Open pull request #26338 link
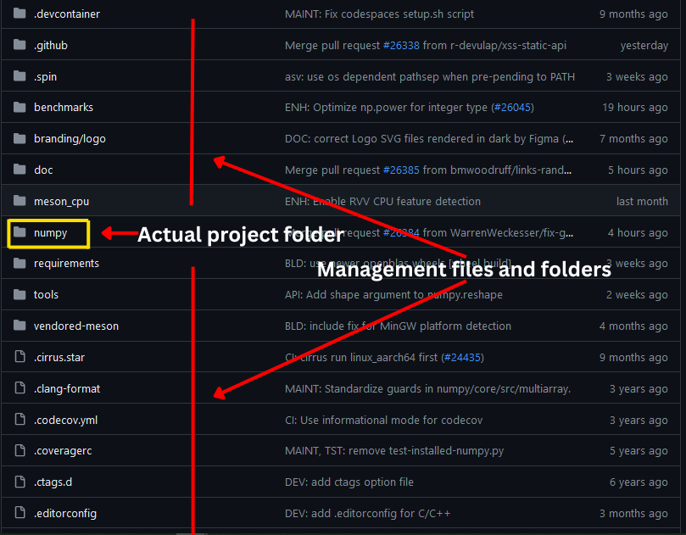This screenshot has width=686, height=535. click(401, 46)
